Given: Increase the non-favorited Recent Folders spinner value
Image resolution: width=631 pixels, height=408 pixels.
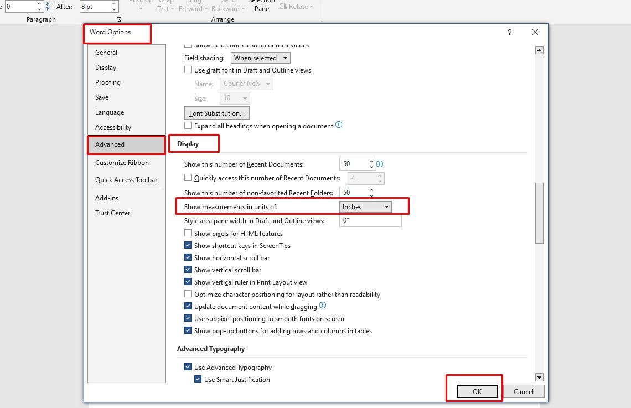Looking at the screenshot, I should (371, 190).
